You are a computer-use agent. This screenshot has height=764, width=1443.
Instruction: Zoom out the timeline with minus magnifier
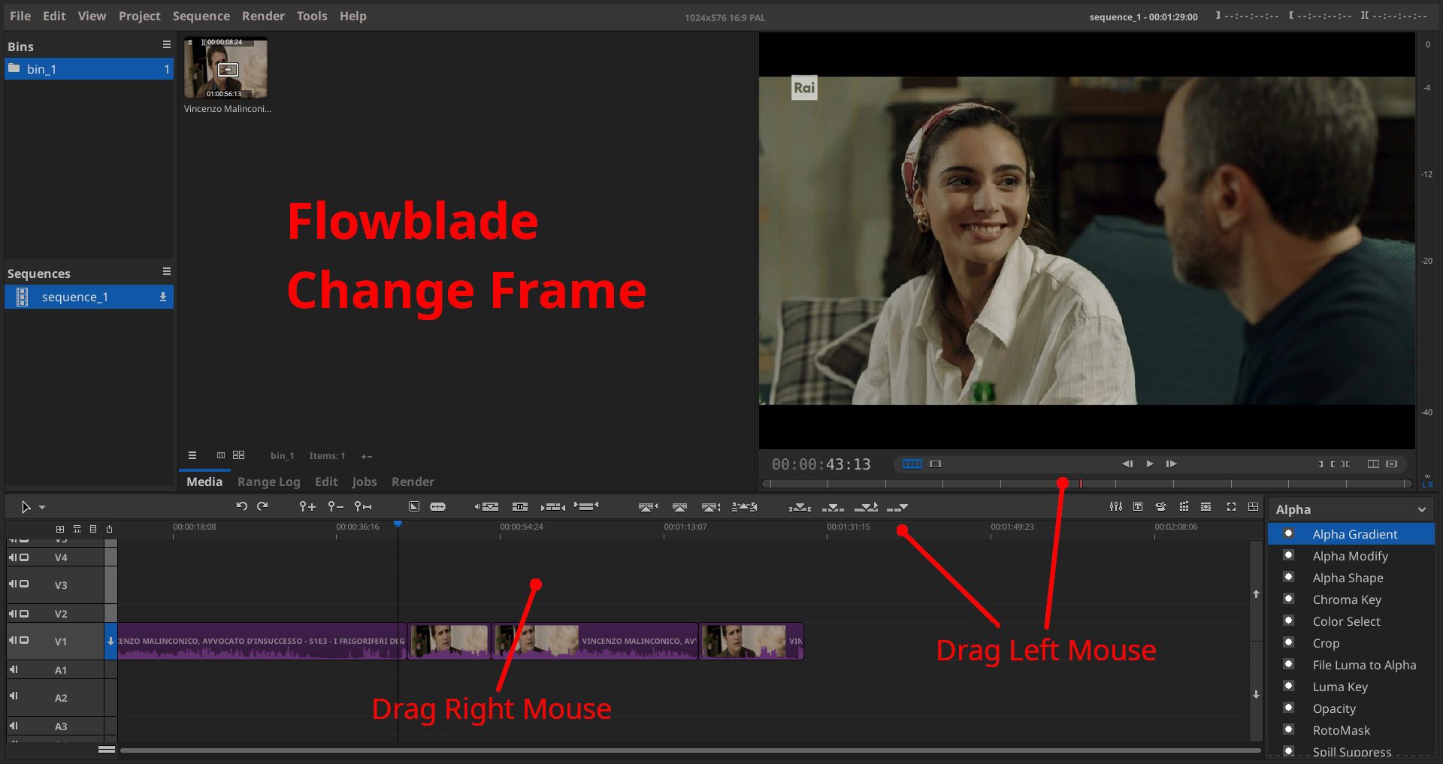tap(335, 506)
